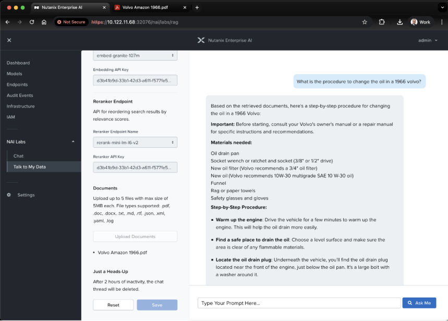Viewport: 448px width, 321px height.
Task: Click the Settings gear icon in sidebar
Action: point(9,195)
